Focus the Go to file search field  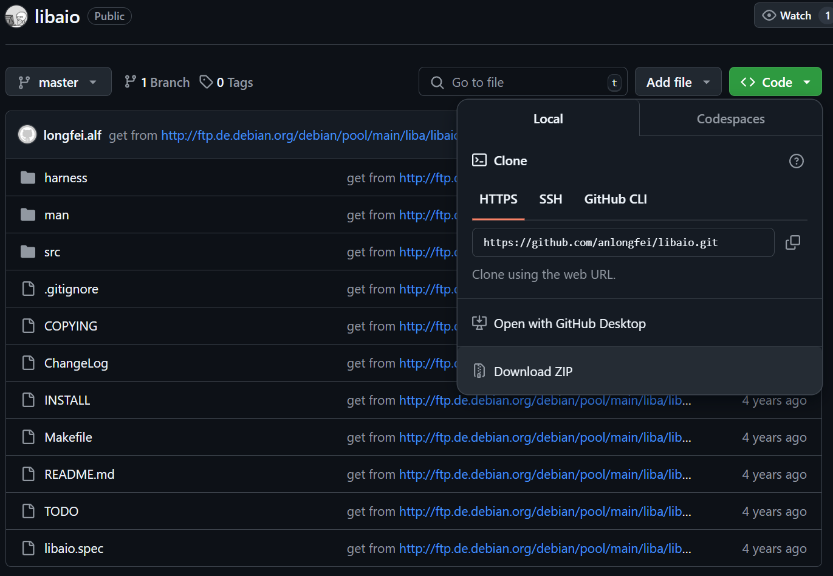523,81
